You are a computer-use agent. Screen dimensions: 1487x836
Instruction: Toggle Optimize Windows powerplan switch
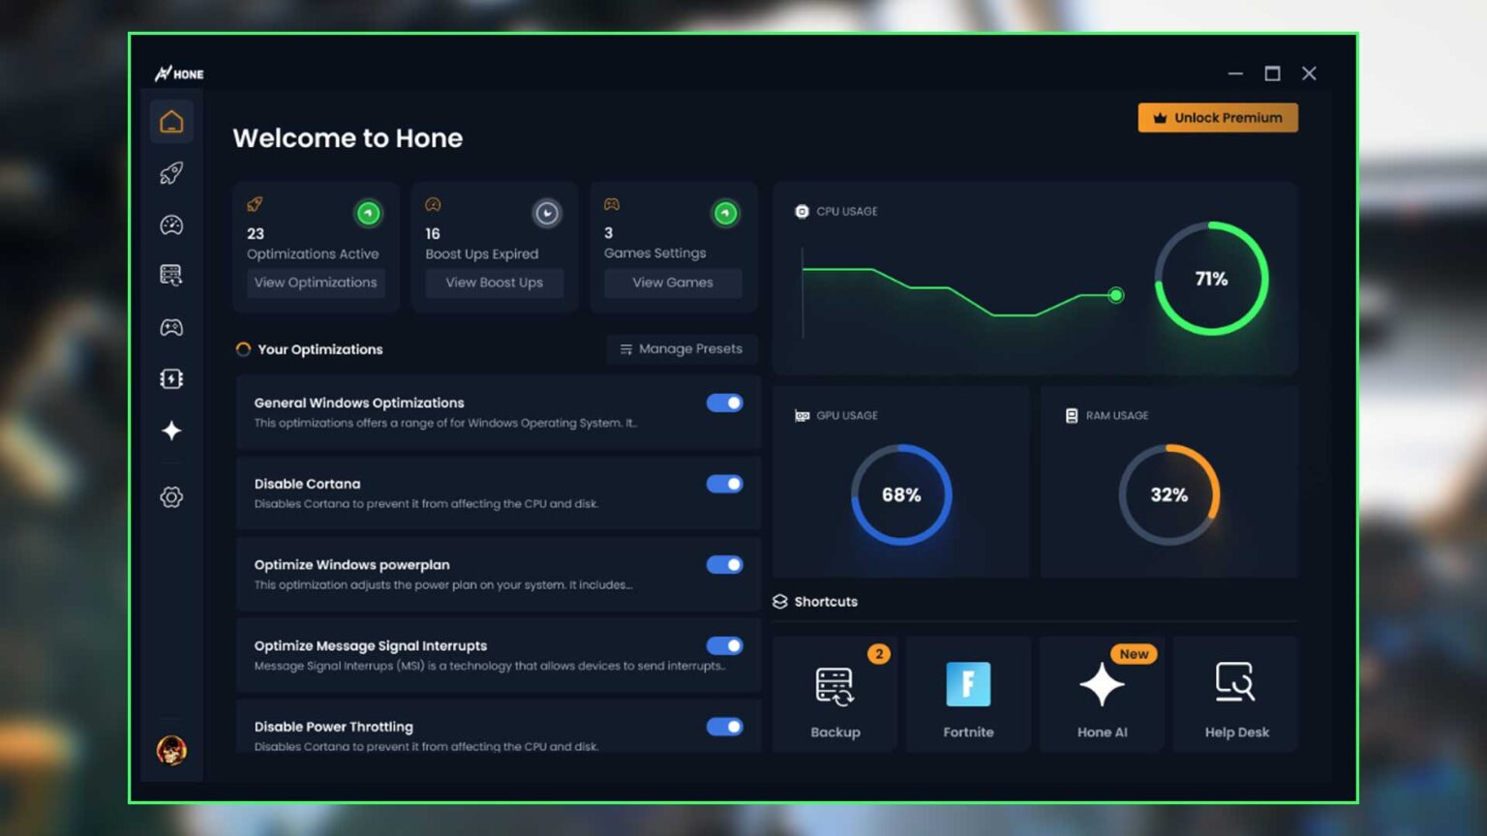(724, 565)
